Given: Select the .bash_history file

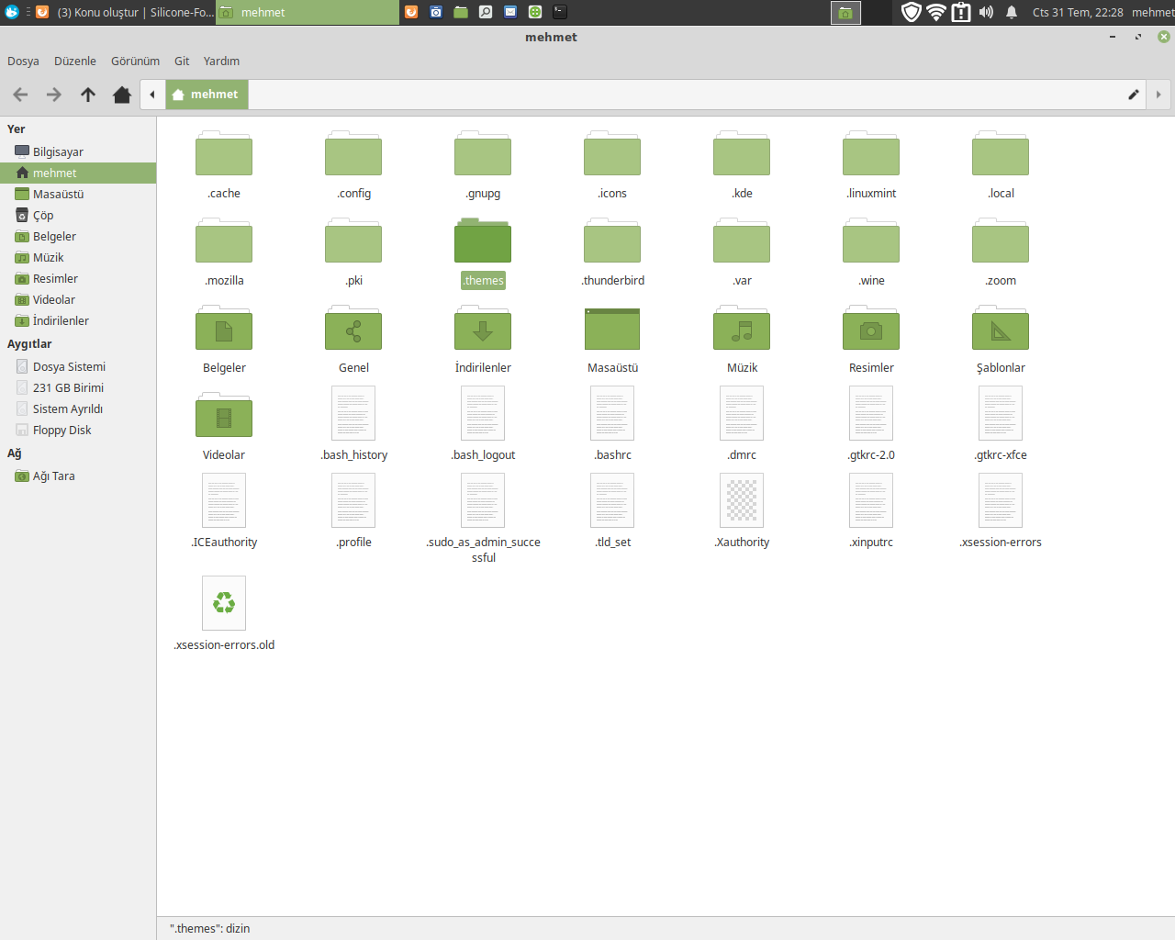Looking at the screenshot, I should 353,413.
